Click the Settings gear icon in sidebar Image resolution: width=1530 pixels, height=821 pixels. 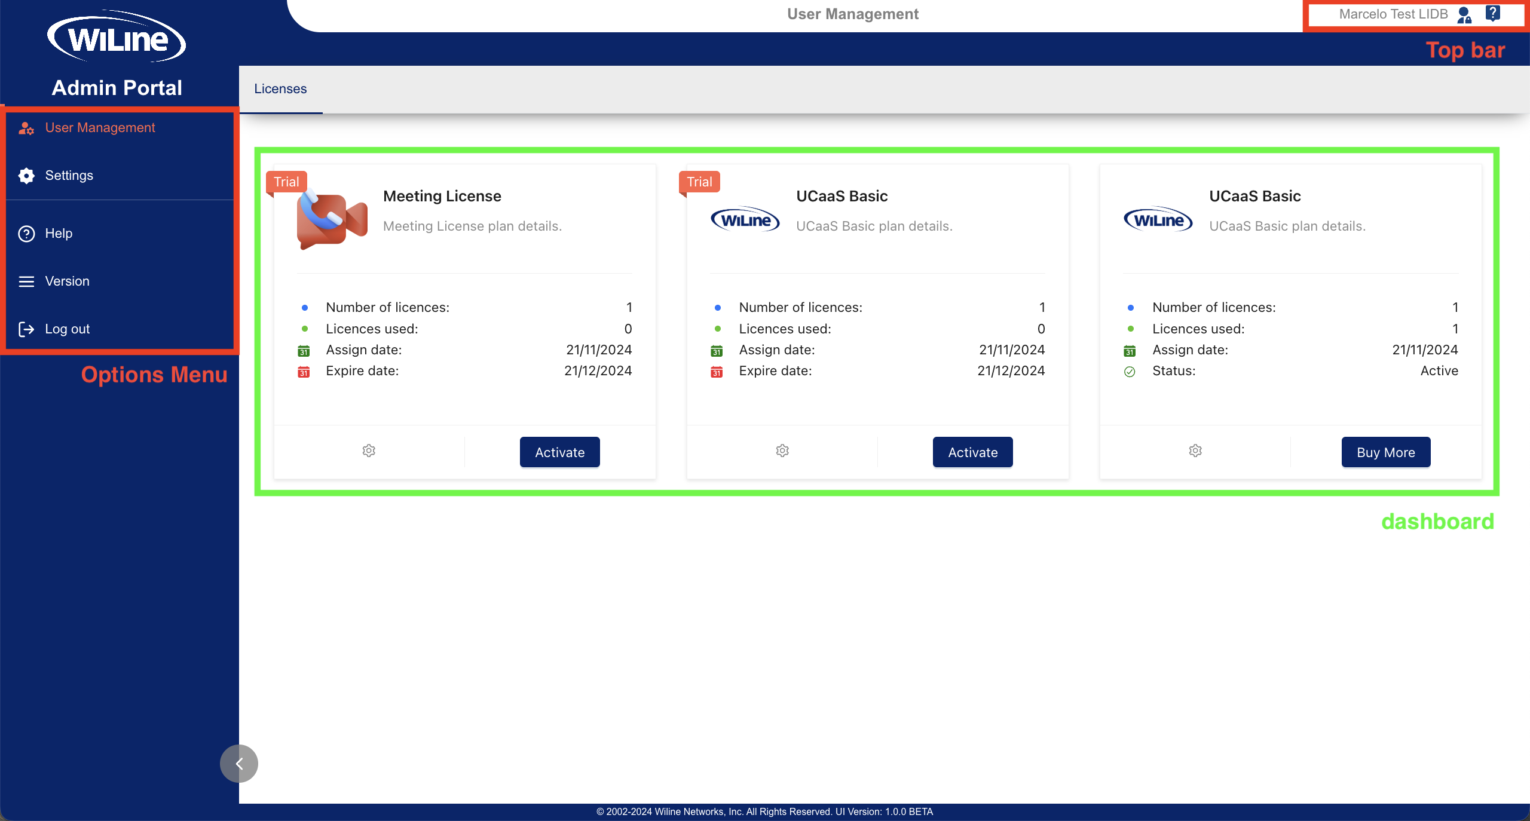click(26, 176)
